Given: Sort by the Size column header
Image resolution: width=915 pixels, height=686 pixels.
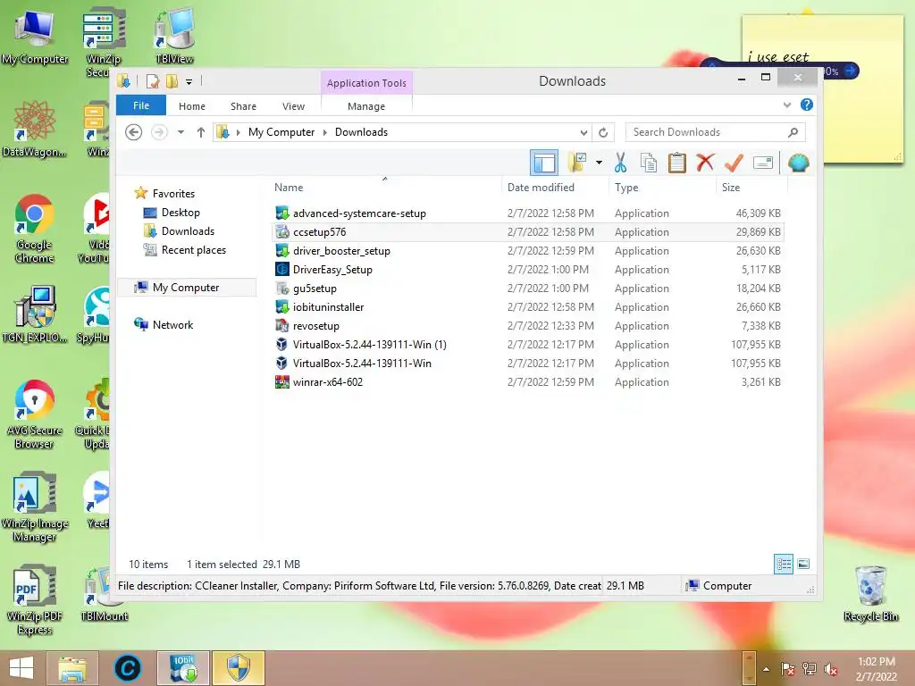Looking at the screenshot, I should (x=751, y=188).
